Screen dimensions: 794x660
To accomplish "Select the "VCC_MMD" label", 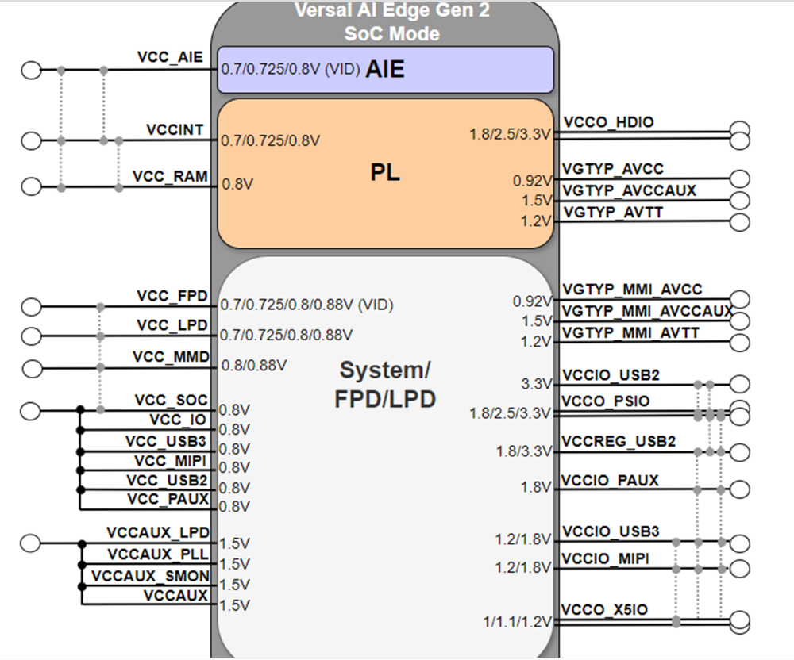I will (x=172, y=357).
